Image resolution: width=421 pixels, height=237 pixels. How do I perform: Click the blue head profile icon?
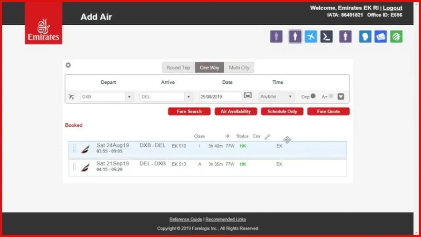(x=365, y=37)
